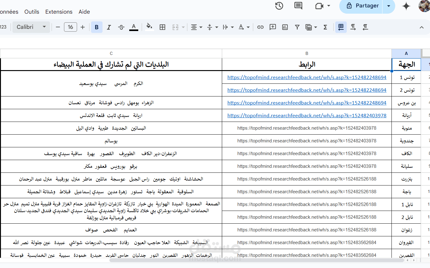This screenshot has height=268, width=430.
Task: Expand the Meet call options arrow
Action: (329, 6)
